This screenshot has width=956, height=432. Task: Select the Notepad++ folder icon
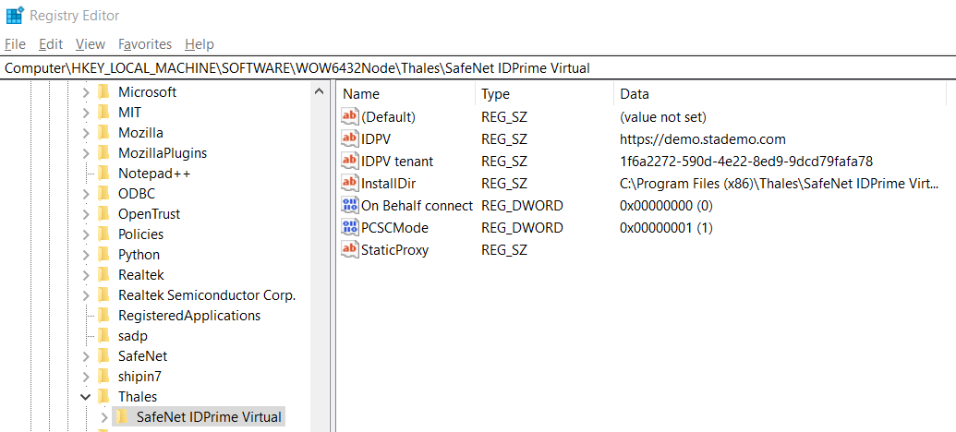point(103,173)
